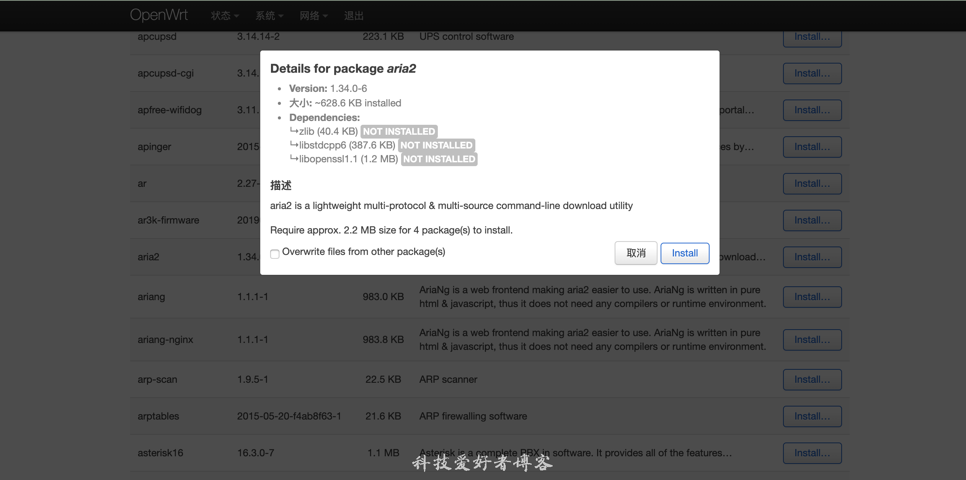Confirm with the Install button in dialog

click(685, 253)
